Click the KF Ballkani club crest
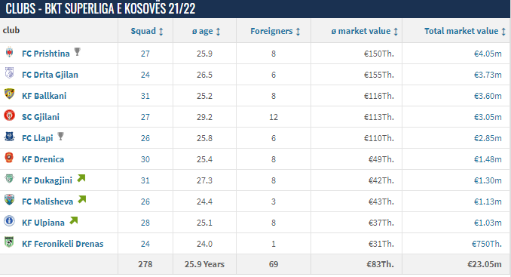 pyautogui.click(x=10, y=94)
